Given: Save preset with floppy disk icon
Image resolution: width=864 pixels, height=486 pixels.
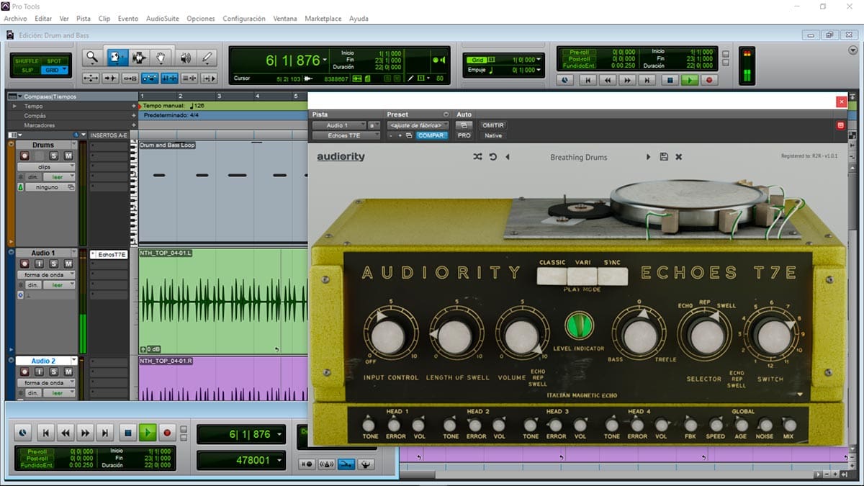Looking at the screenshot, I should click(664, 157).
